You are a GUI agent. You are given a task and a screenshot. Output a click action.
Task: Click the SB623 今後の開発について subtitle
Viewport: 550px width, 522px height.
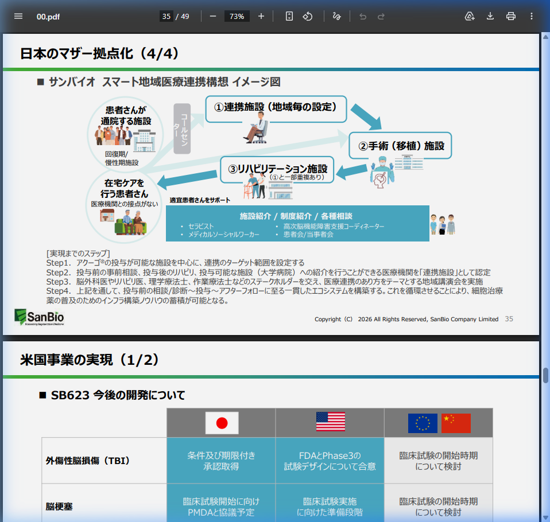[118, 395]
